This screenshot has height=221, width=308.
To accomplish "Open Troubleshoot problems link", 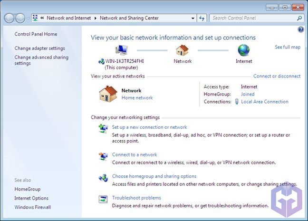I will point(136,198).
